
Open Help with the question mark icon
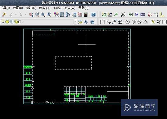click(x=94, y=15)
